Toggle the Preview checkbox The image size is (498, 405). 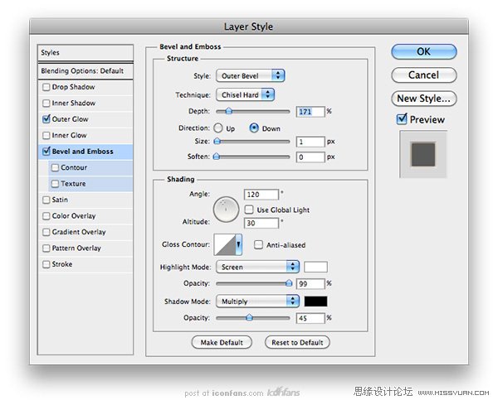click(402, 119)
